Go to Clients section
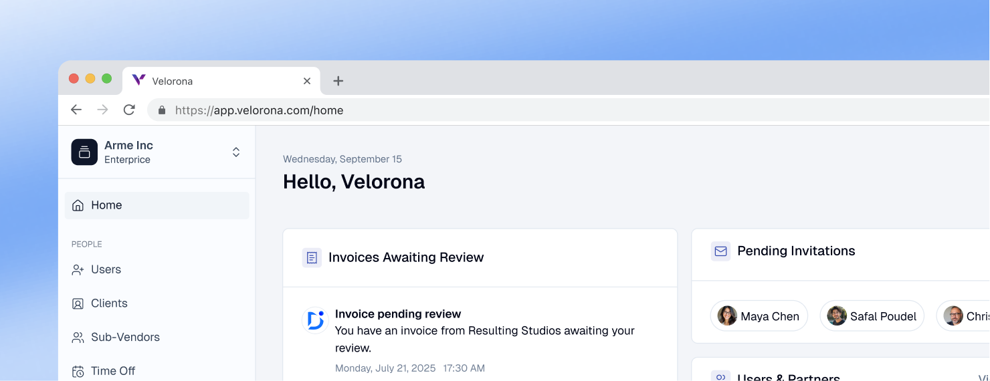The width and height of the screenshot is (990, 381). click(108, 303)
